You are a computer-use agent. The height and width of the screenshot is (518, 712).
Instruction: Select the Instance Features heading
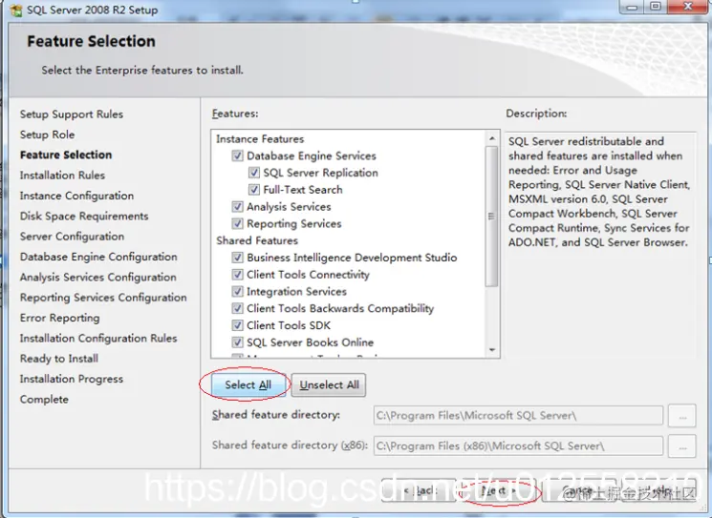pos(260,139)
